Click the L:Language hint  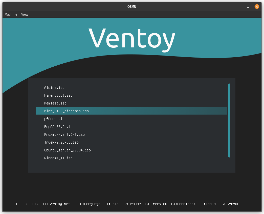coord(90,204)
